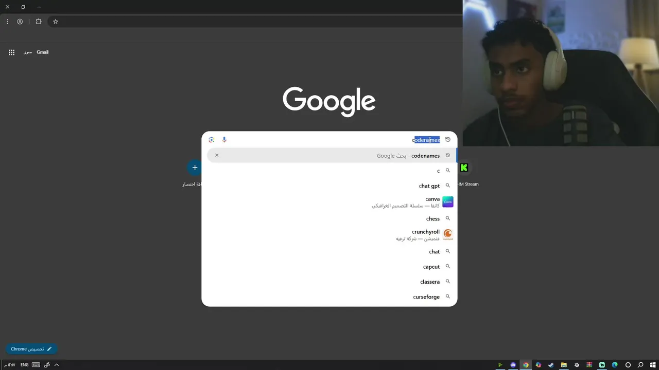Switch to Chrome in the taskbar
Viewport: 659px width, 370px height.
pyautogui.click(x=526, y=365)
